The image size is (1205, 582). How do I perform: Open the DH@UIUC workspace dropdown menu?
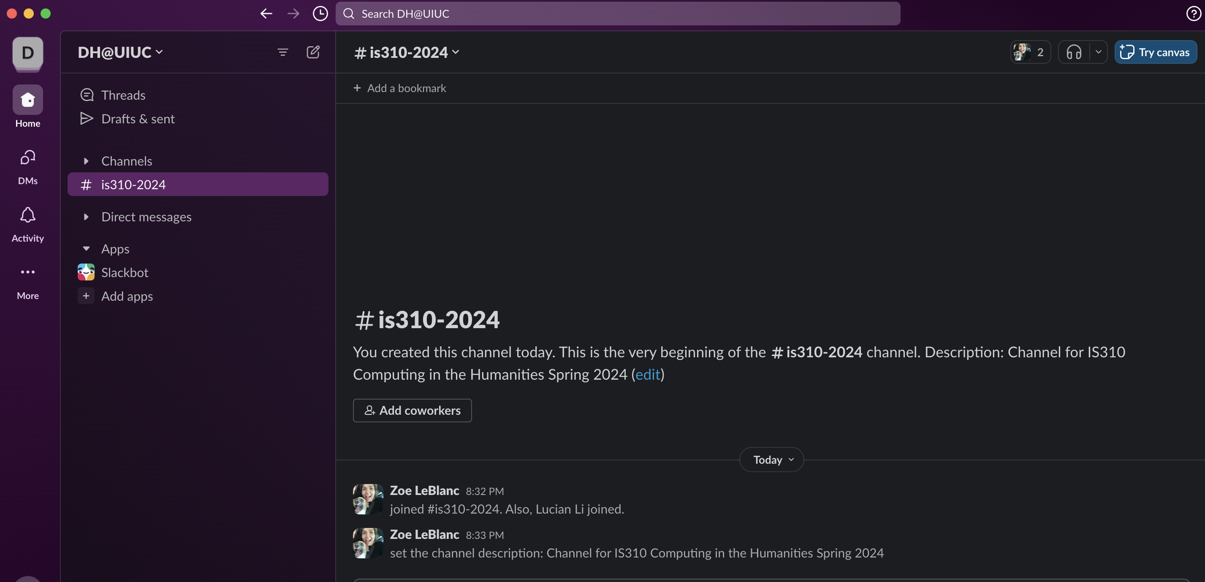coord(120,52)
